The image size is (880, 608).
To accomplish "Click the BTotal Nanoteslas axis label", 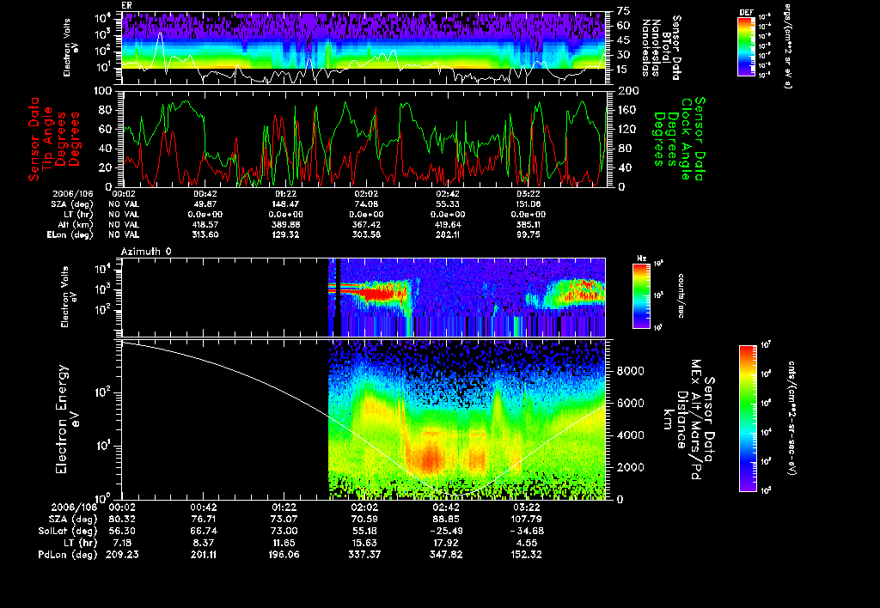I will coord(658,47).
